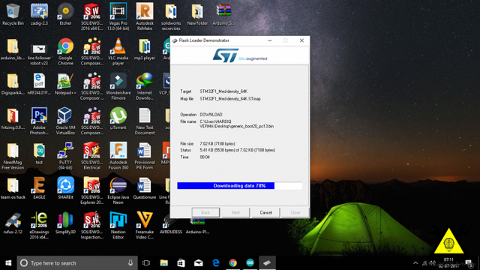Select SOLIDWORKS 2016 x64 Edition icon
Image resolution: width=480 pixels, height=270 pixels.
point(91,16)
